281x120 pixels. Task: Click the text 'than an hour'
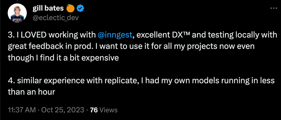(x=31, y=93)
